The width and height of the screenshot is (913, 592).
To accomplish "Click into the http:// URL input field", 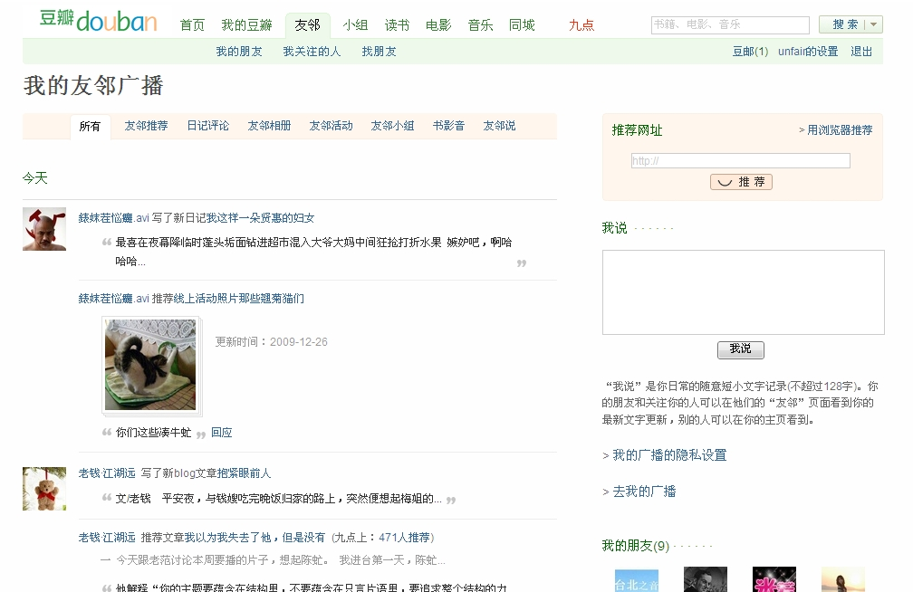I will (x=740, y=161).
